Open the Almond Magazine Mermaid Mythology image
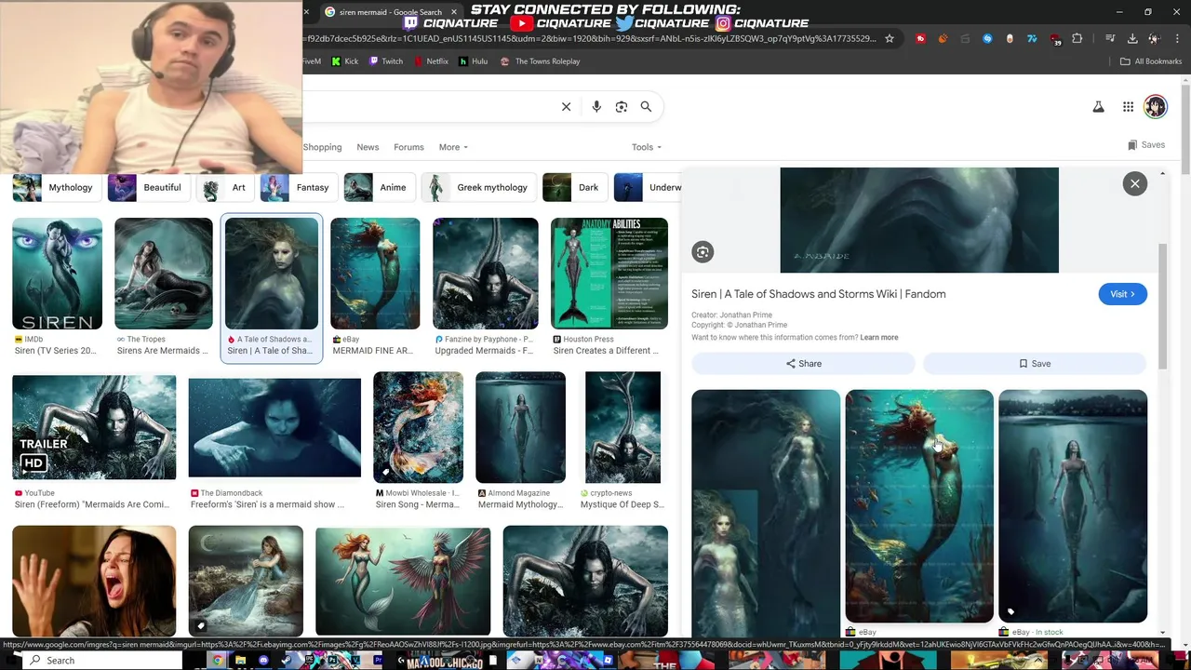 (520, 428)
